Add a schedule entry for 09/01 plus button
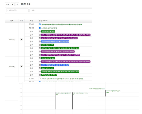This screenshot has height=114, width=142. (22, 39)
